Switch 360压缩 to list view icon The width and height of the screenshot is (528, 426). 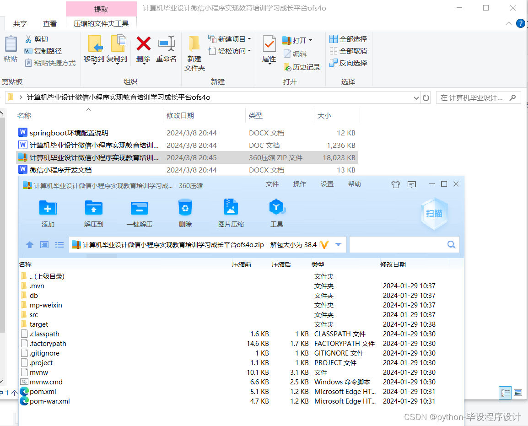coord(59,244)
